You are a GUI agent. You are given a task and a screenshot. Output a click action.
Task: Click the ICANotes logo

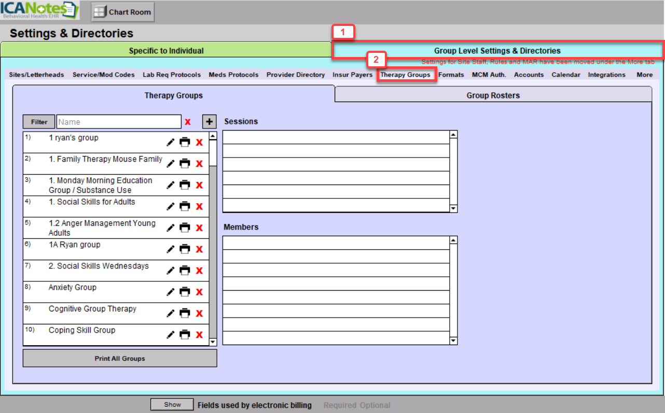[39, 11]
